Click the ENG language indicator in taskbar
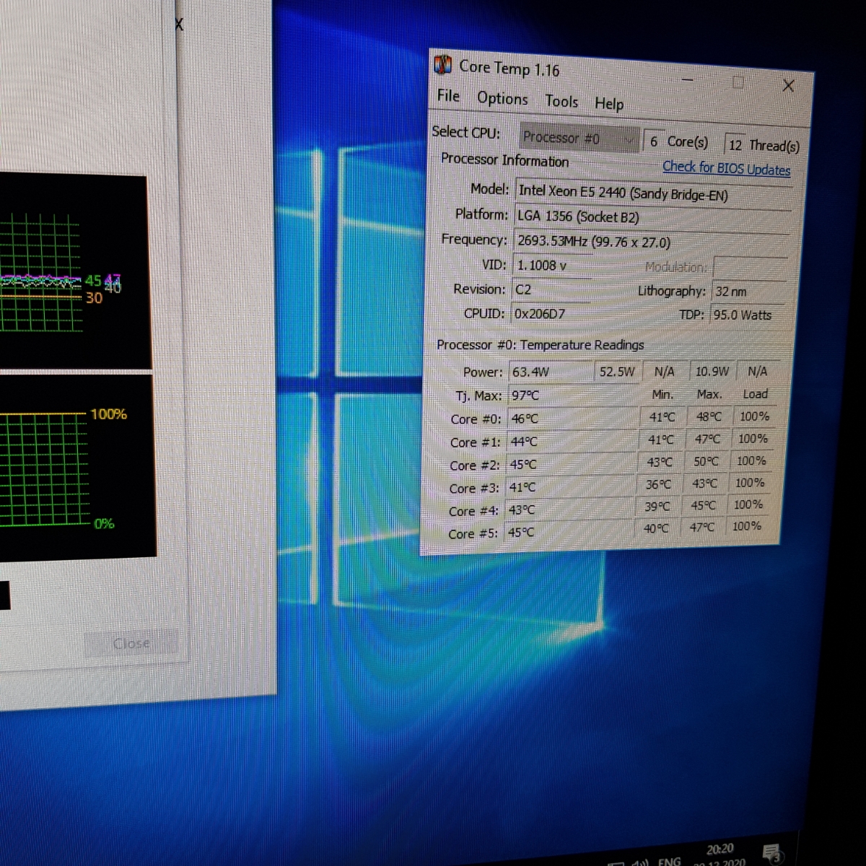The width and height of the screenshot is (866, 866). [x=669, y=861]
